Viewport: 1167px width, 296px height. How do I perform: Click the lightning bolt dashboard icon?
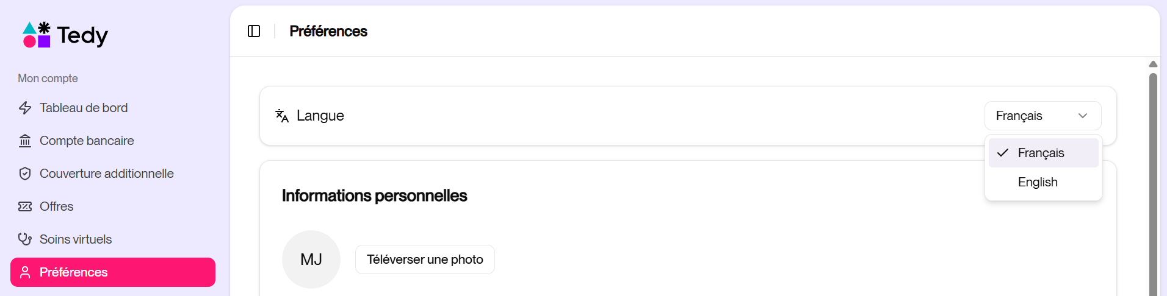pyautogui.click(x=25, y=108)
